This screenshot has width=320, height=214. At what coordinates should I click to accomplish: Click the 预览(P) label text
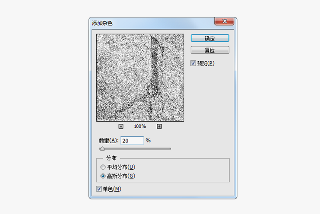[x=206, y=63]
